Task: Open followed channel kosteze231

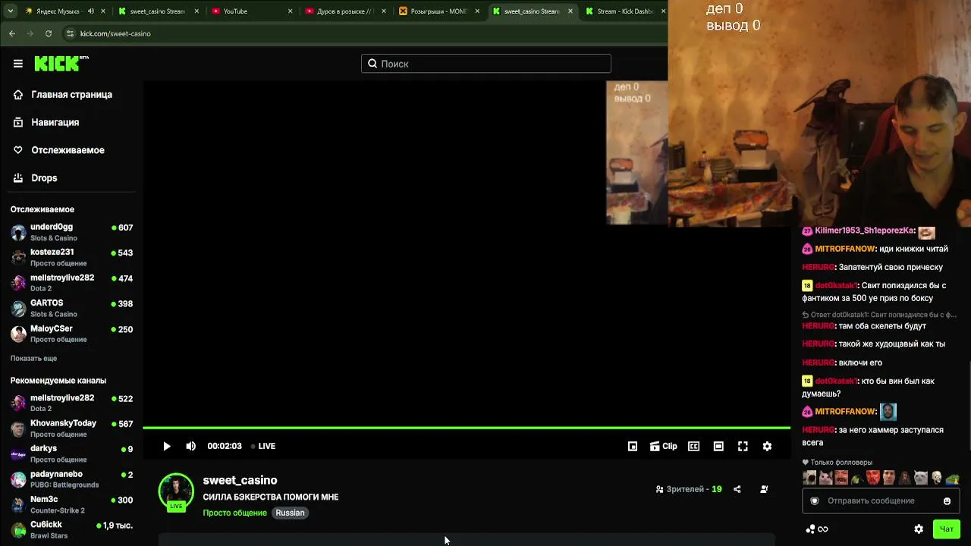Action: pos(72,257)
